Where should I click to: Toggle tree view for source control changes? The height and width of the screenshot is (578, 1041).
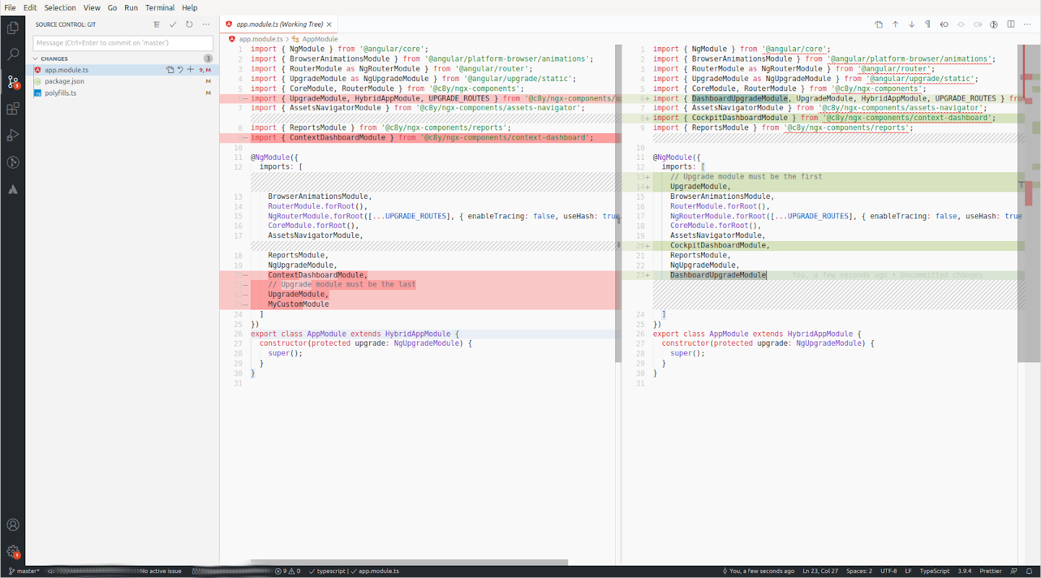coord(156,24)
